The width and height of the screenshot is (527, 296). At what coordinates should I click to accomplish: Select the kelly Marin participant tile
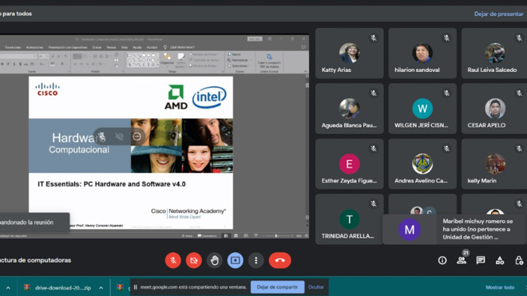tap(494, 164)
